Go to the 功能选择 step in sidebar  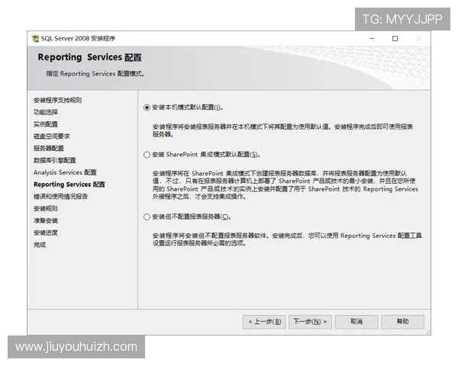(46, 112)
